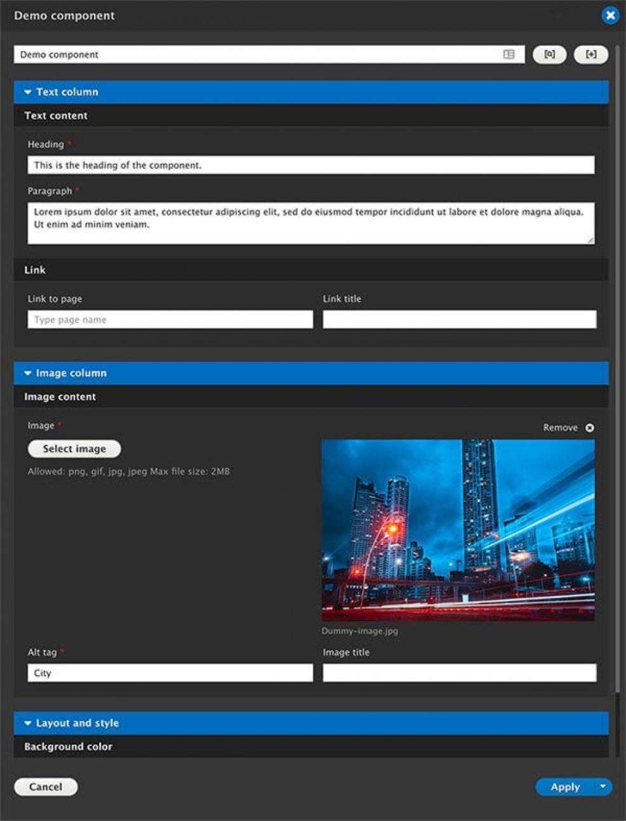Click the Link to page input
The width and height of the screenshot is (626, 821).
coord(170,320)
